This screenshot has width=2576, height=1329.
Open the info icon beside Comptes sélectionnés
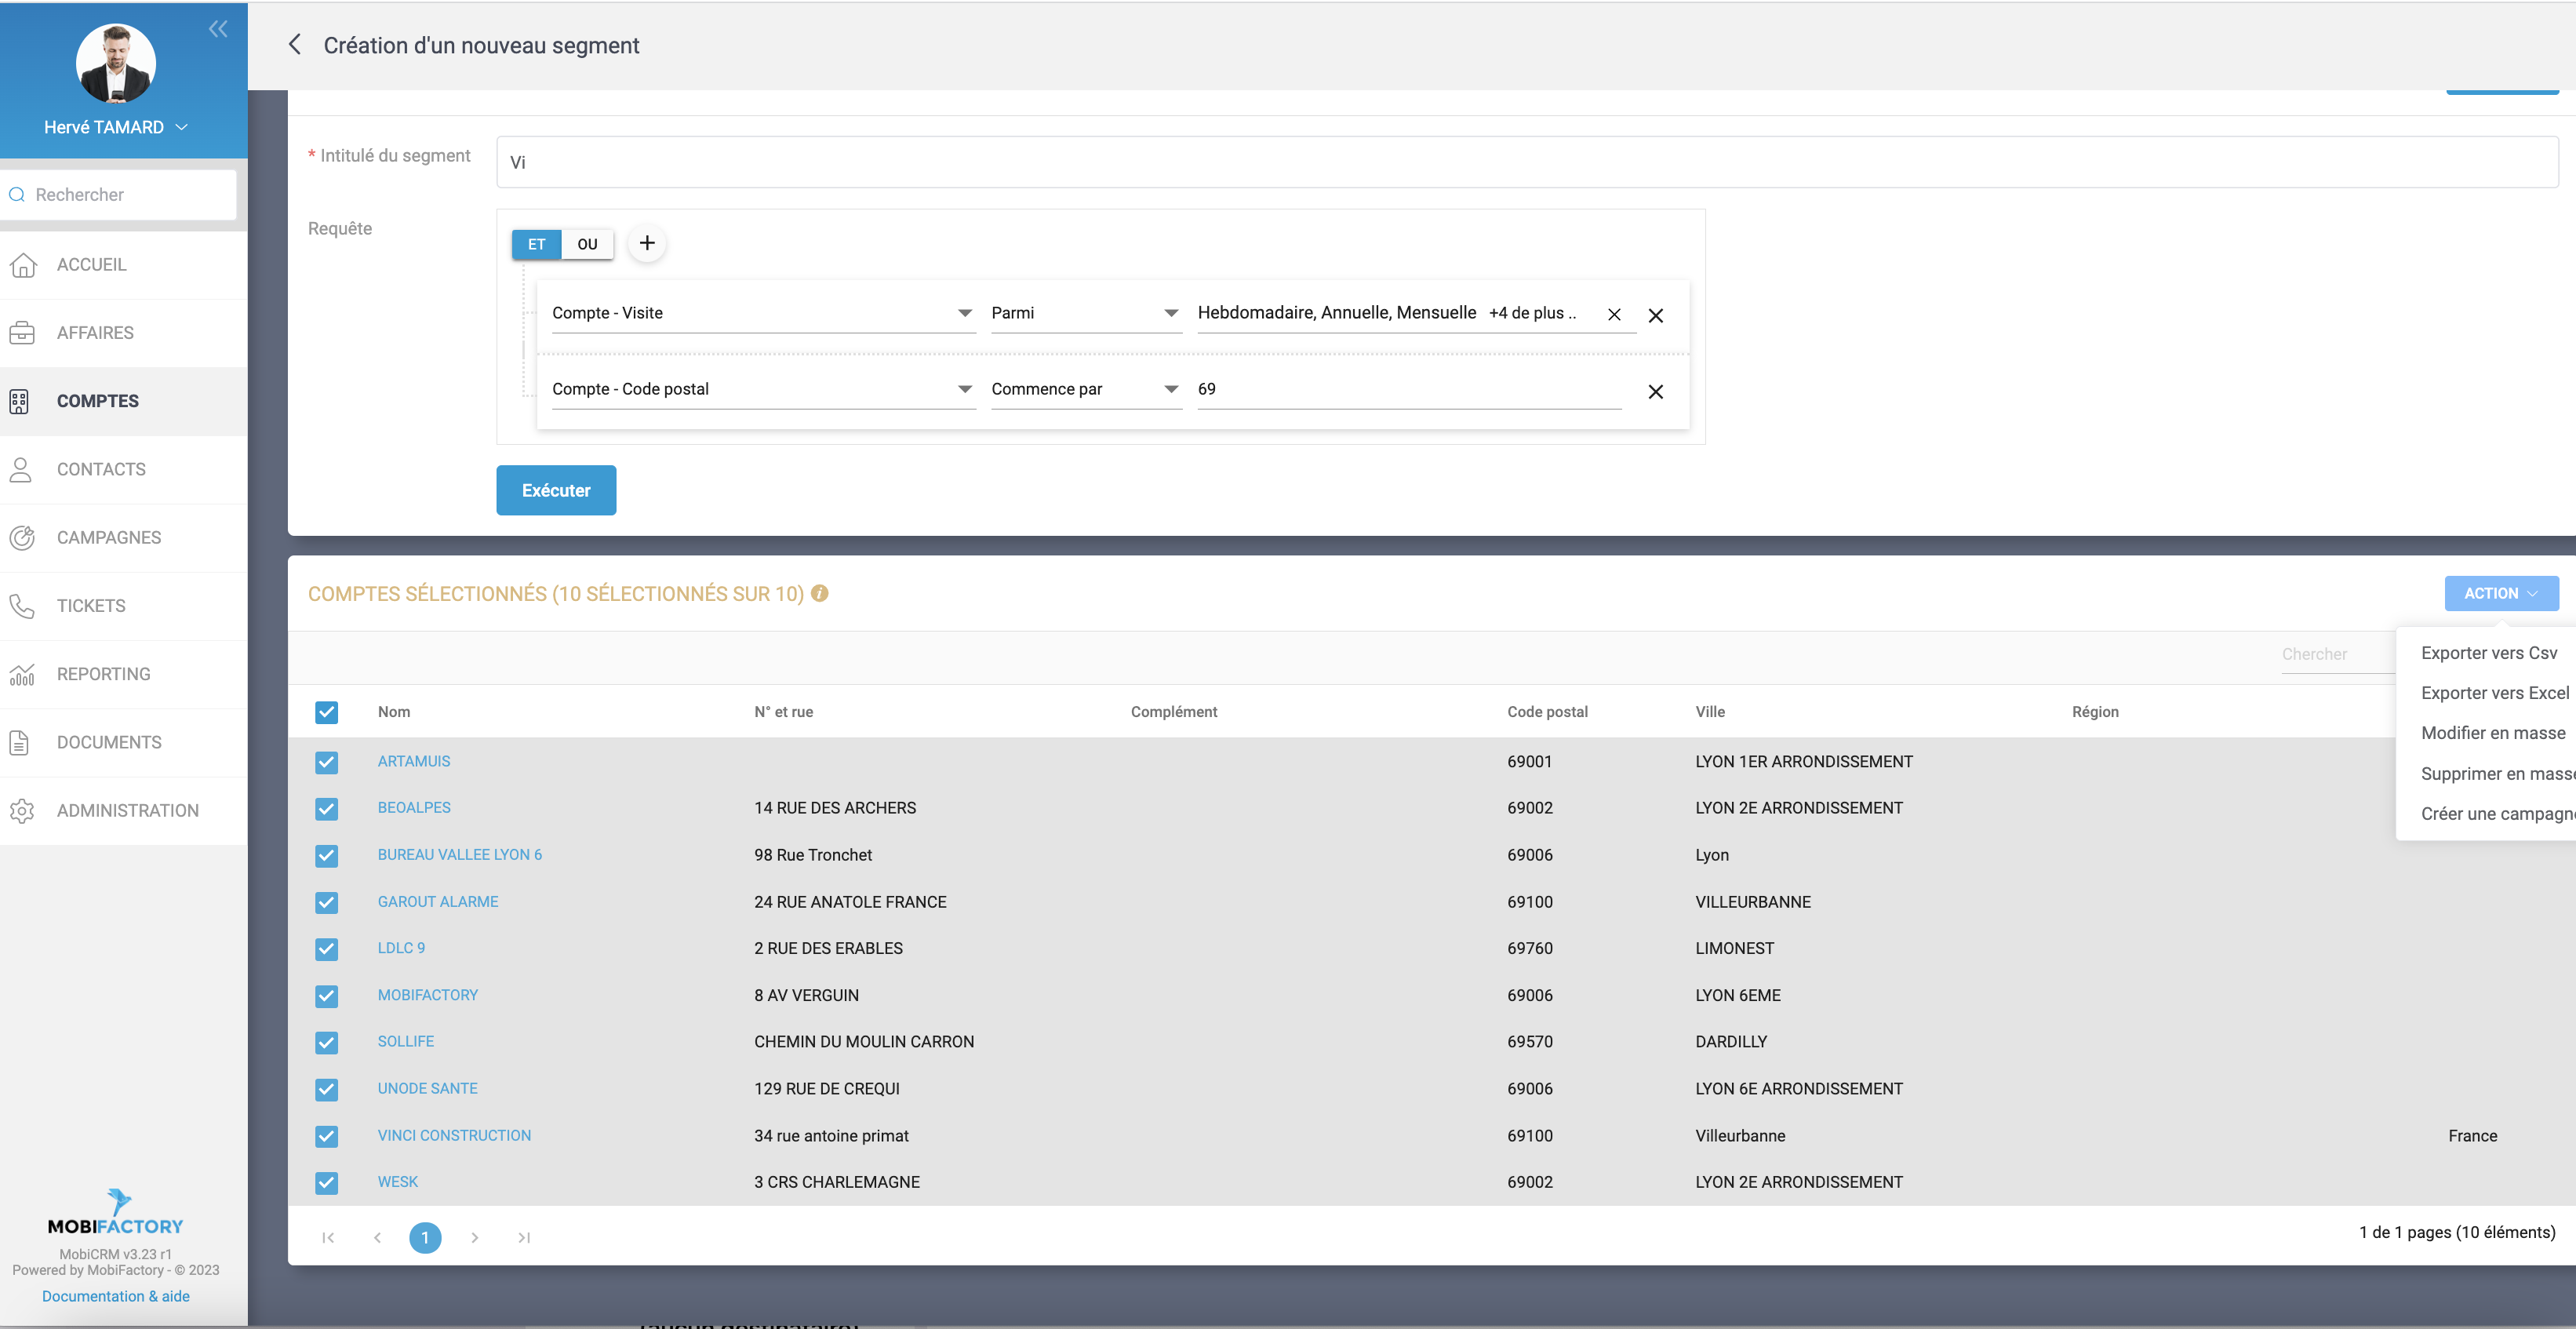[x=819, y=593]
